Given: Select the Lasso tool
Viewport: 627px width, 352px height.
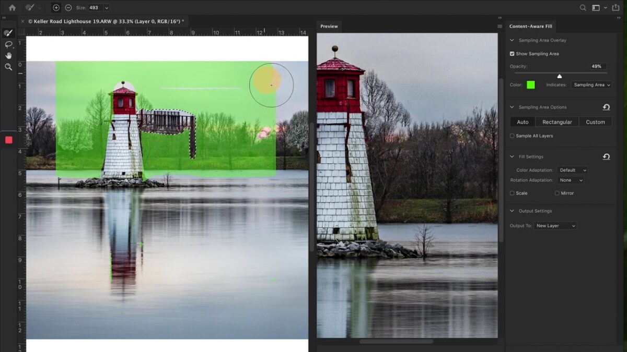Looking at the screenshot, I should click(x=8, y=44).
